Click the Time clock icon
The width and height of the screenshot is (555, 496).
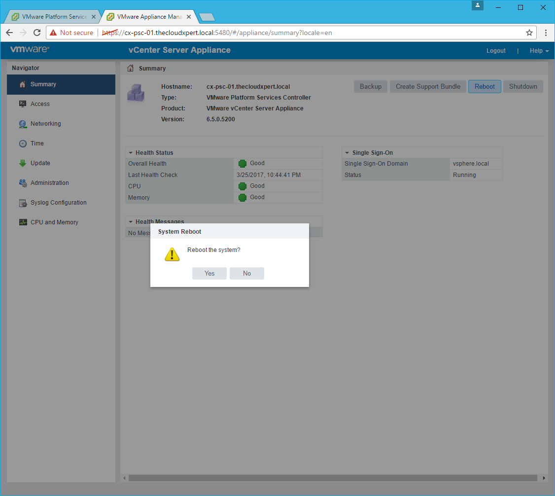22,143
